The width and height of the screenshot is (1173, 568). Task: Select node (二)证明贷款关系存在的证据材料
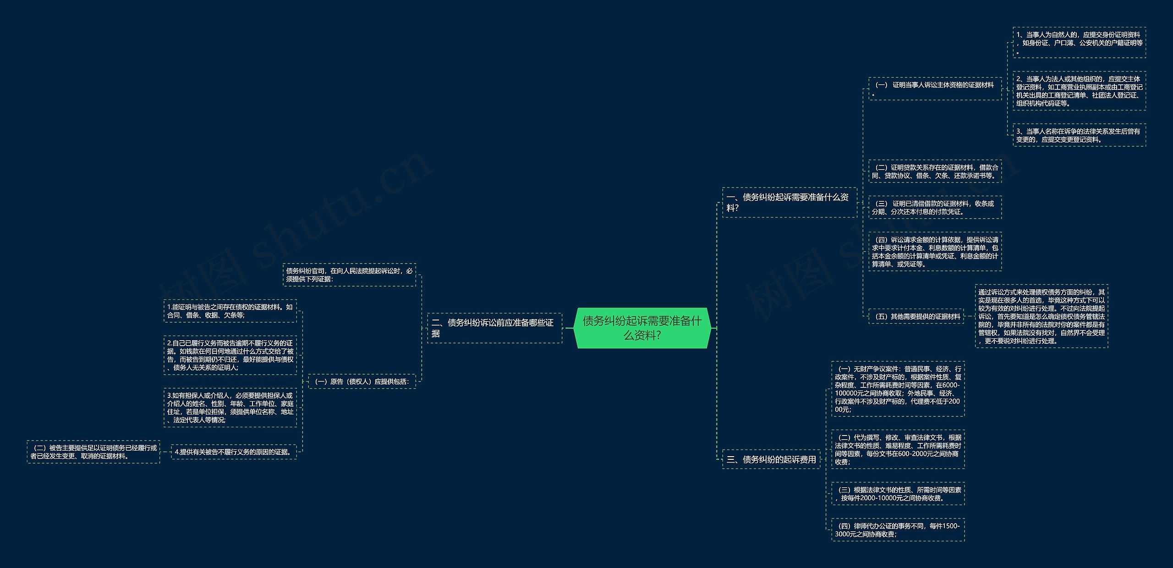[x=935, y=171]
